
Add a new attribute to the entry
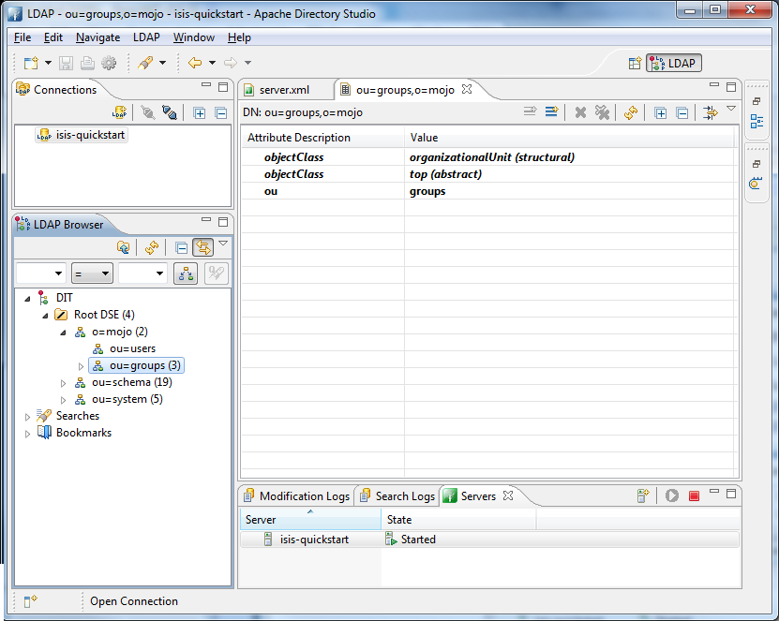click(x=550, y=111)
